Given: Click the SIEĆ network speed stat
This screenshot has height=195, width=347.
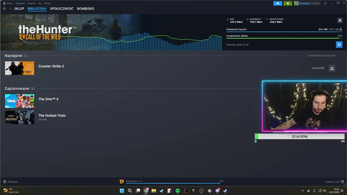Looking at the screenshot, I should [235, 21].
